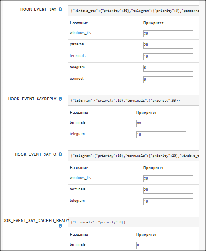Click the HOOK_EVENT_SAYREPLY JSON text field

[x=134, y=100]
